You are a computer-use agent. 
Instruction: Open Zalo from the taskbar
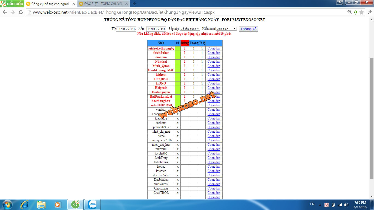click(92, 205)
